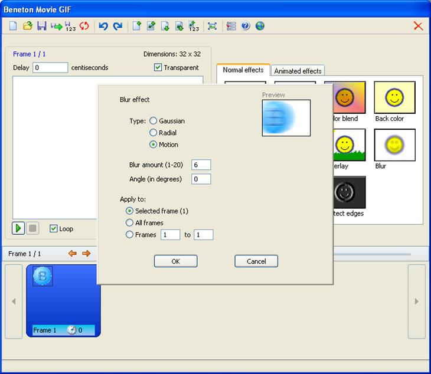The width and height of the screenshot is (431, 374).
Task: Click the resize/fit image toolbar icon
Action: pyautogui.click(x=212, y=26)
